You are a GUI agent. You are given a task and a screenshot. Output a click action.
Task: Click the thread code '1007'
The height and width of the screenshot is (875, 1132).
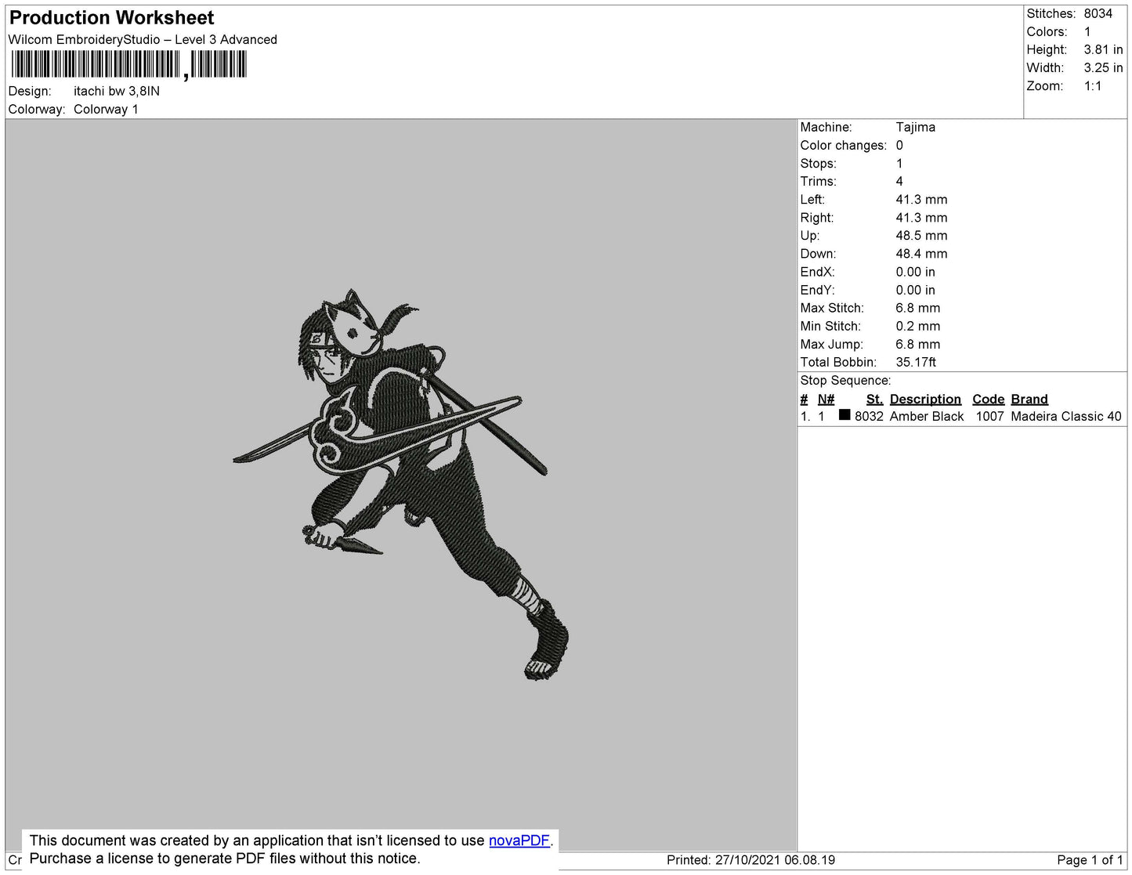pyautogui.click(x=990, y=417)
